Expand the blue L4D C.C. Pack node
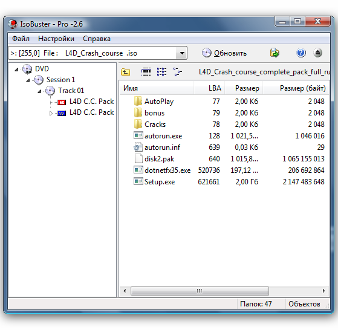 click(51, 113)
